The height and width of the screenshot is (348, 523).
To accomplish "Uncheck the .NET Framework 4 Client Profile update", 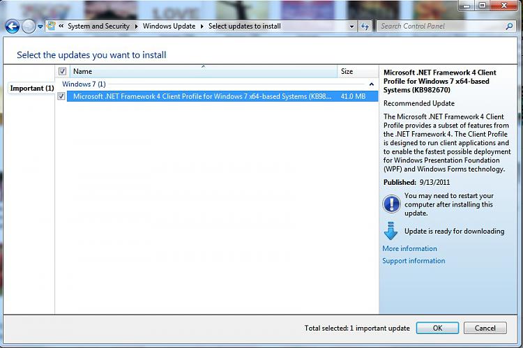I will (61, 96).
